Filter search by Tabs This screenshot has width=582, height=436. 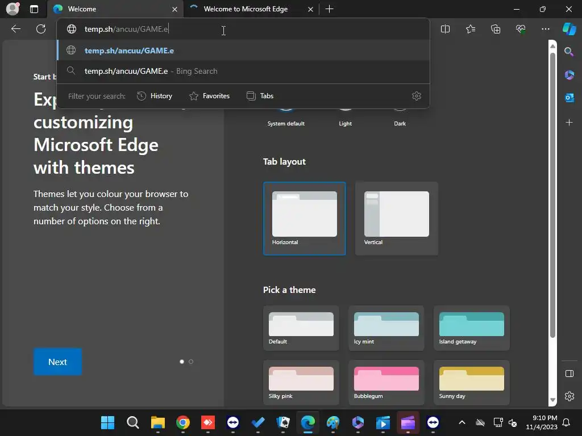[x=260, y=96]
